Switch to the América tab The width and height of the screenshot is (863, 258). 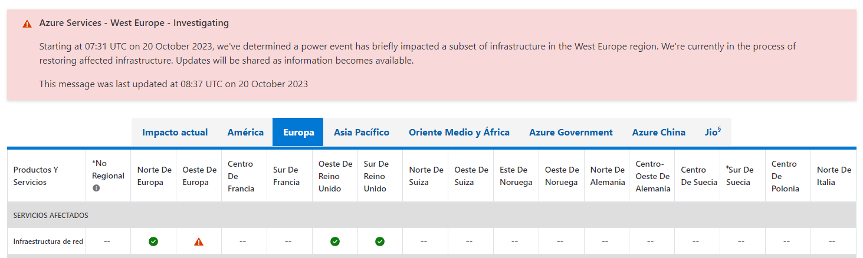[245, 132]
